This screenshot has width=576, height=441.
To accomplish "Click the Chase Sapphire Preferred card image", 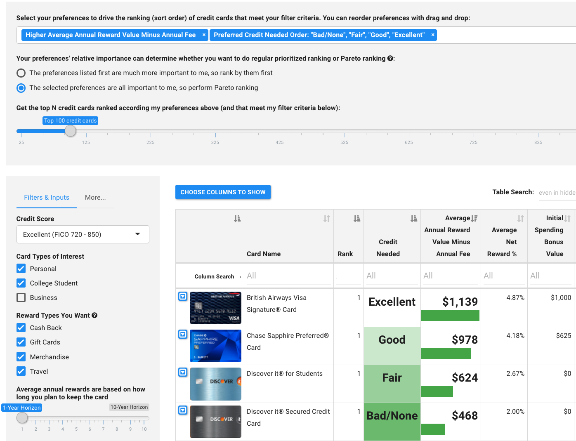I will pyautogui.click(x=215, y=346).
